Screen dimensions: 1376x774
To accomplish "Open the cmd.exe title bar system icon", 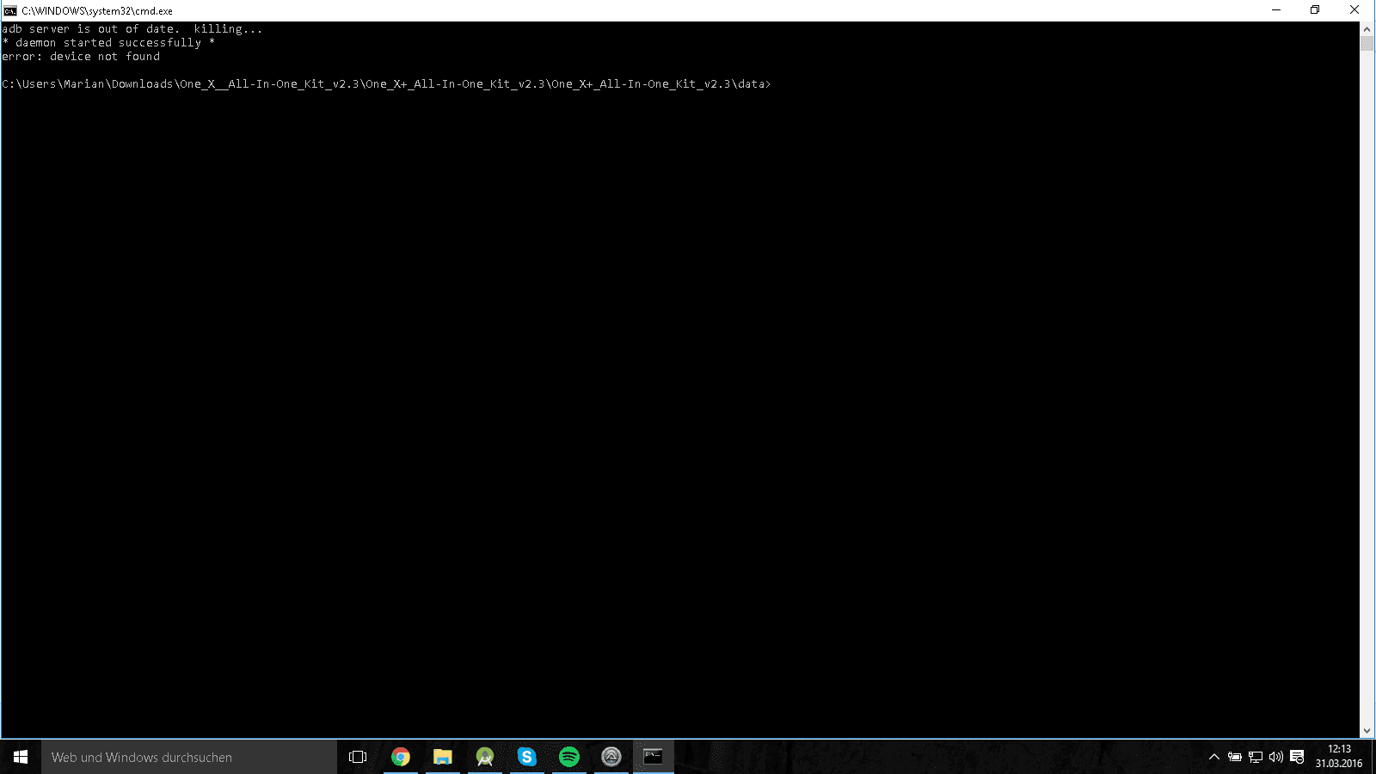I will 9,10.
